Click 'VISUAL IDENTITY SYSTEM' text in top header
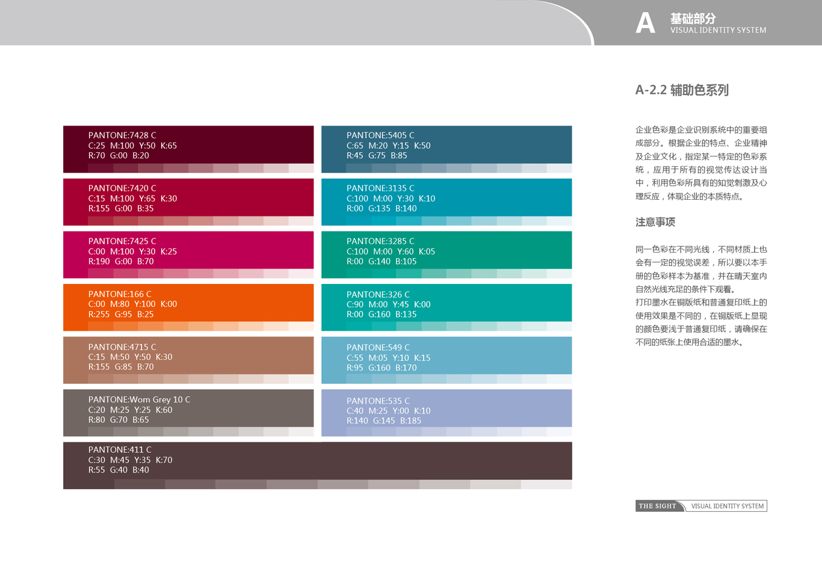The height and width of the screenshot is (581, 822). point(718,30)
